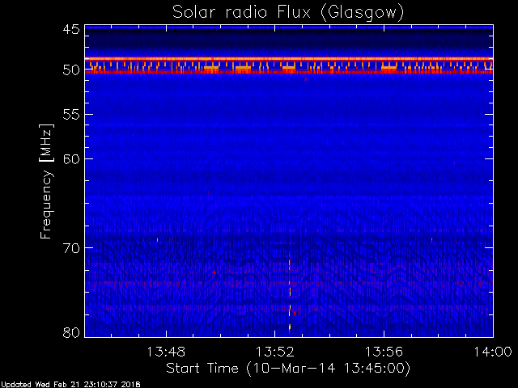Screen dimensions: 518x388
Task: Click the yellow band line just above 50 MHz
Action: point(289,59)
